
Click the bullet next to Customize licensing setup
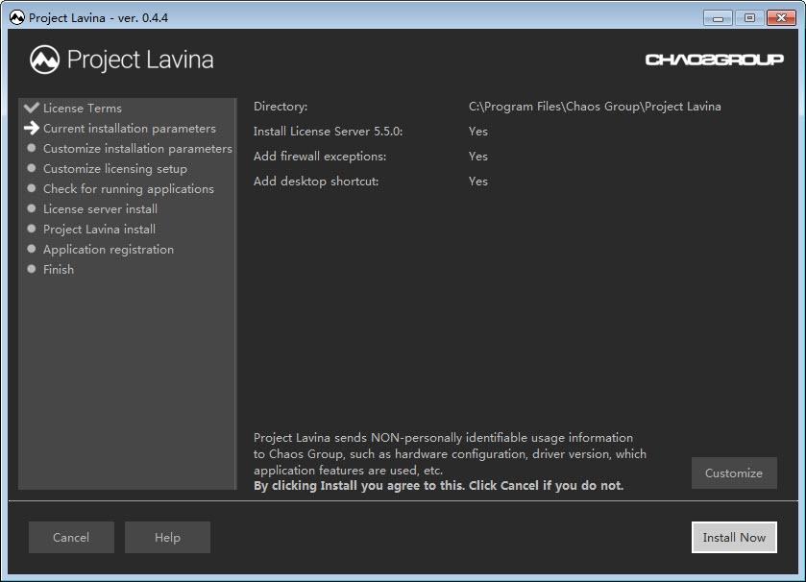(x=32, y=168)
